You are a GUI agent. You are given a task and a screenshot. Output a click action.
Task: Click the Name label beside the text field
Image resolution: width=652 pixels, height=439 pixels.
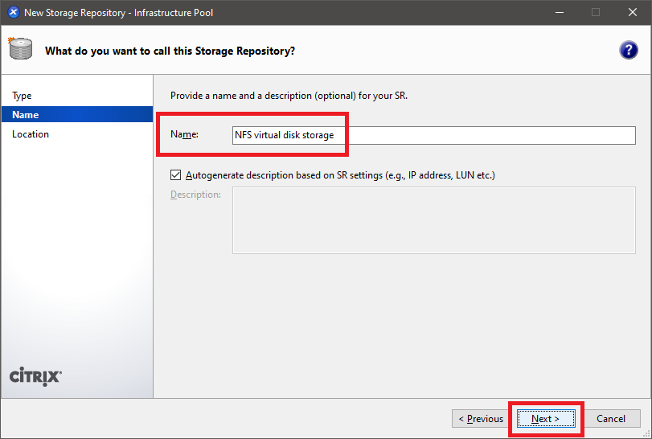tap(184, 135)
